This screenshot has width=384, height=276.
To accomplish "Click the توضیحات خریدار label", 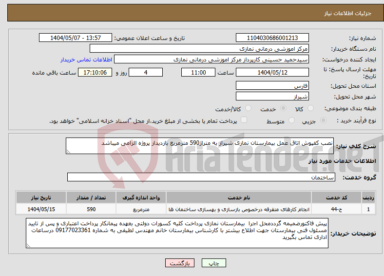I will 353,234.
